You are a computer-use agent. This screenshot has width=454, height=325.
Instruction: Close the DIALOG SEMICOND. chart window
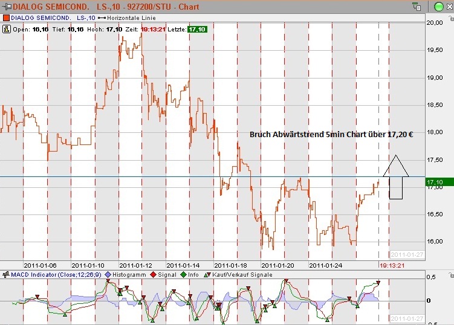450,7
